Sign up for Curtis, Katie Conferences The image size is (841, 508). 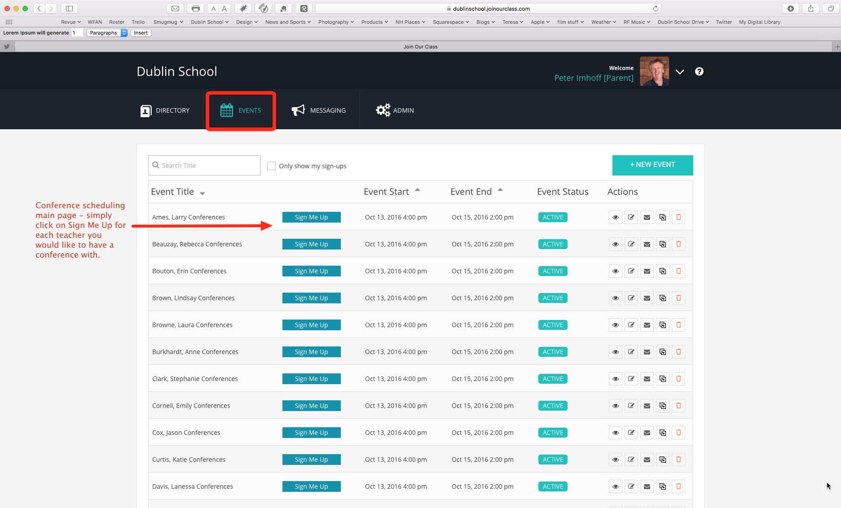click(x=311, y=460)
